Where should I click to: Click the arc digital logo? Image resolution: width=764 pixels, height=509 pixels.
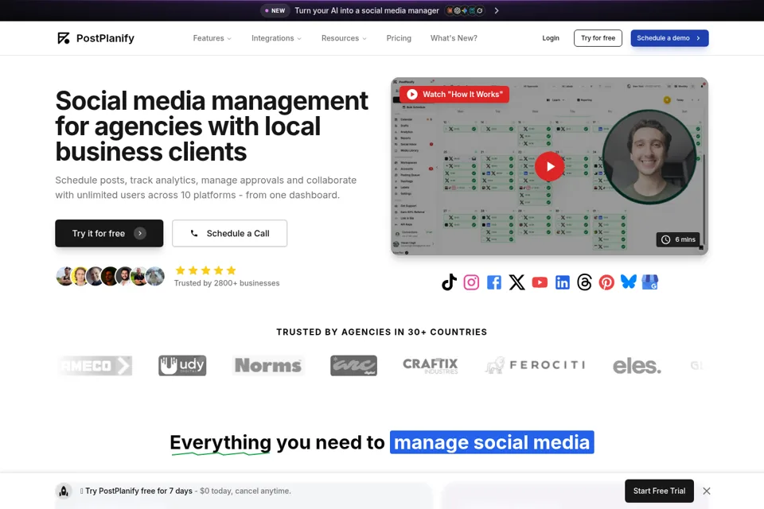(353, 365)
